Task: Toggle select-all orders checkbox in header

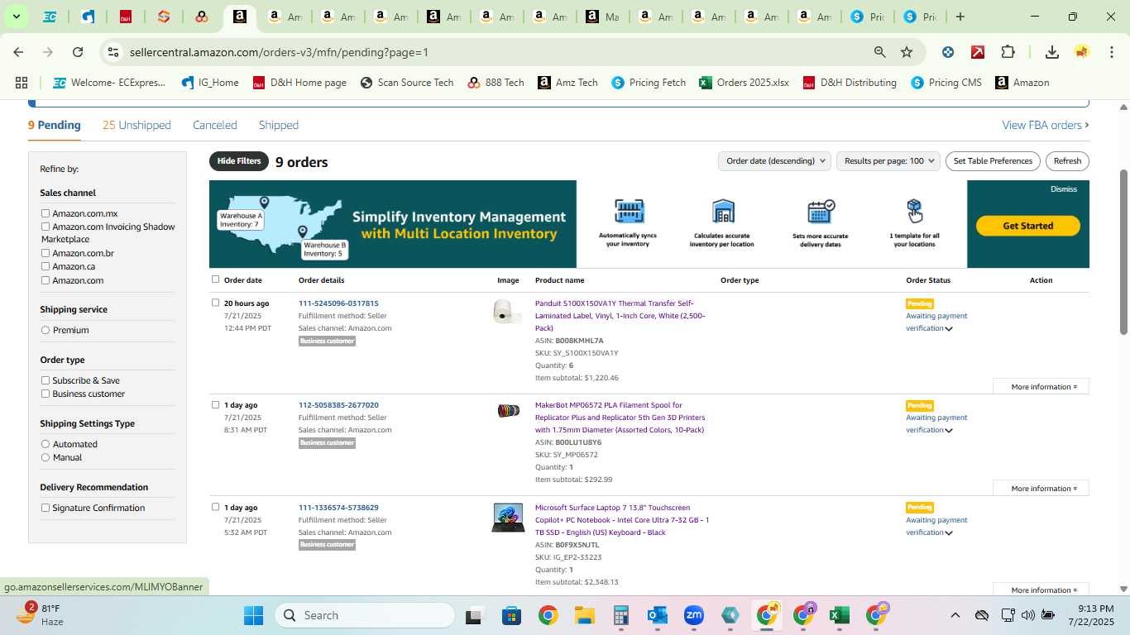Action: (x=215, y=279)
